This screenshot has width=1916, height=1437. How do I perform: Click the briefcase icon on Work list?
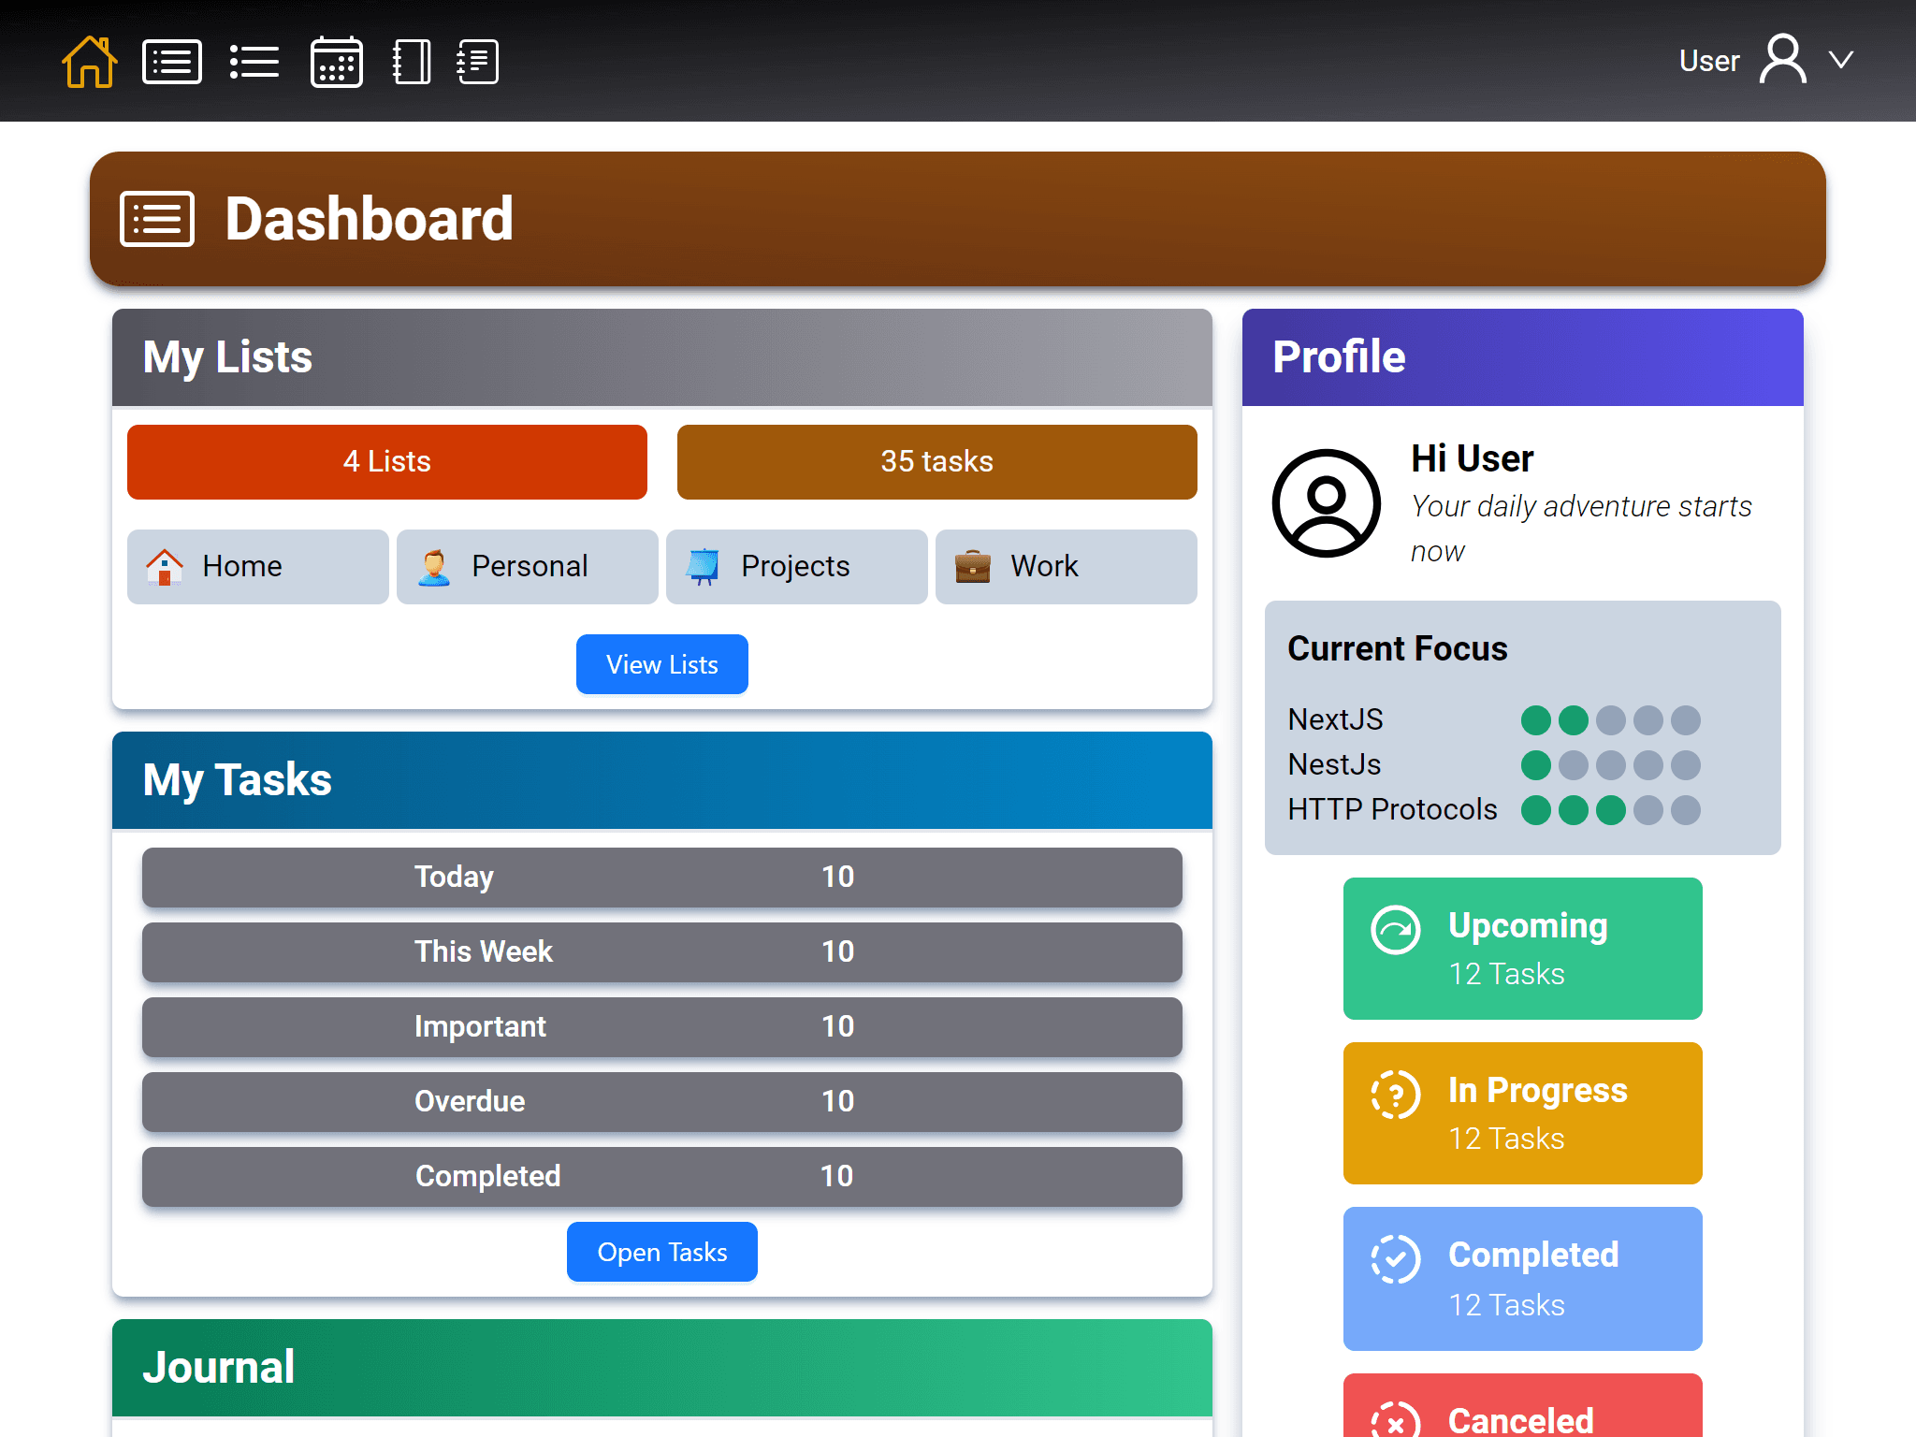973,567
